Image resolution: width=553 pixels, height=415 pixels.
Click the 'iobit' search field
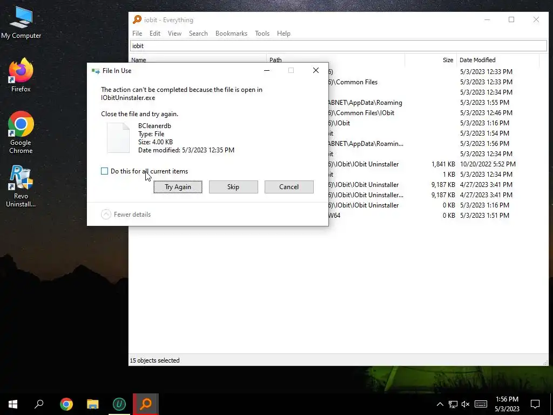pyautogui.click(x=338, y=46)
